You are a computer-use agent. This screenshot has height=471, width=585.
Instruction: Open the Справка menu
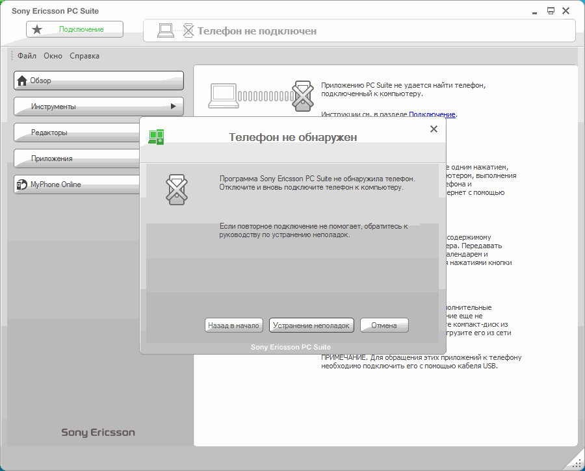click(84, 56)
